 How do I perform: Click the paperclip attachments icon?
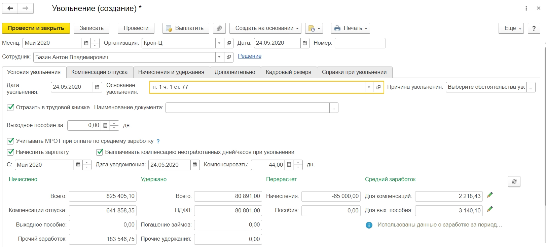point(219,28)
